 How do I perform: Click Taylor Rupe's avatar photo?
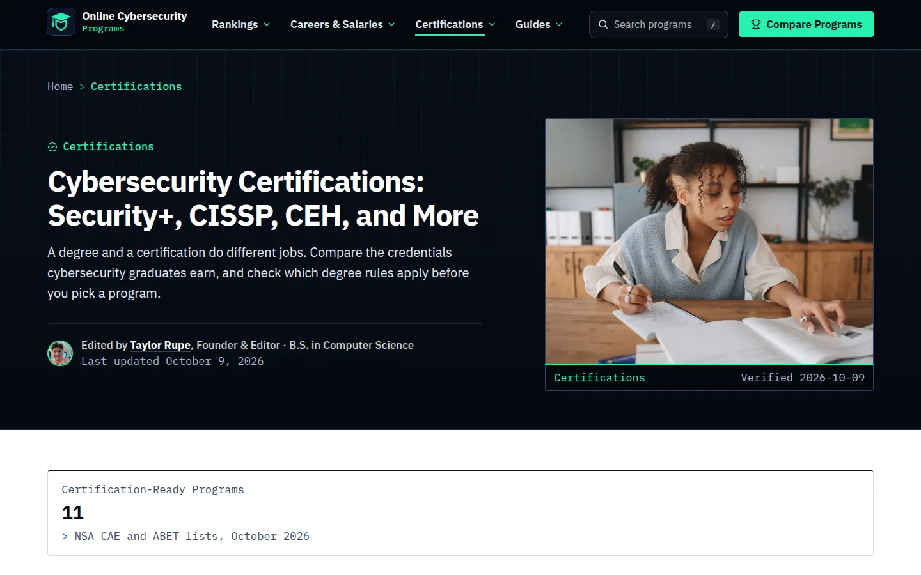tap(60, 353)
